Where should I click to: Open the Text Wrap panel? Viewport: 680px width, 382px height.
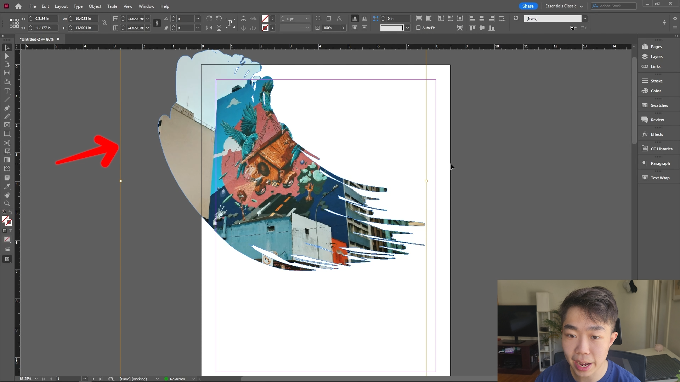coord(659,178)
